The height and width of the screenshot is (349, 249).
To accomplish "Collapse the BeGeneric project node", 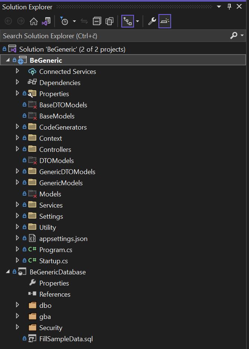I will point(8,60).
